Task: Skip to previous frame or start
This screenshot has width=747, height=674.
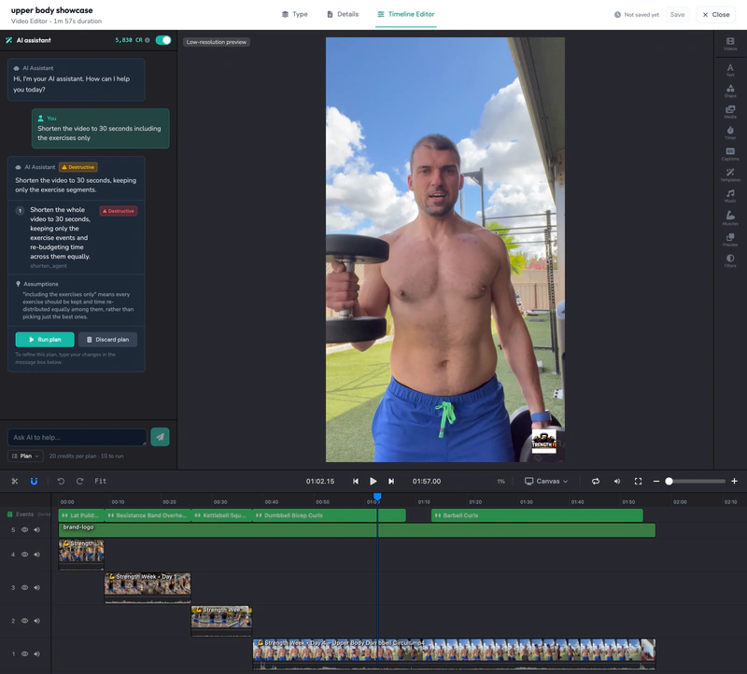Action: 356,481
